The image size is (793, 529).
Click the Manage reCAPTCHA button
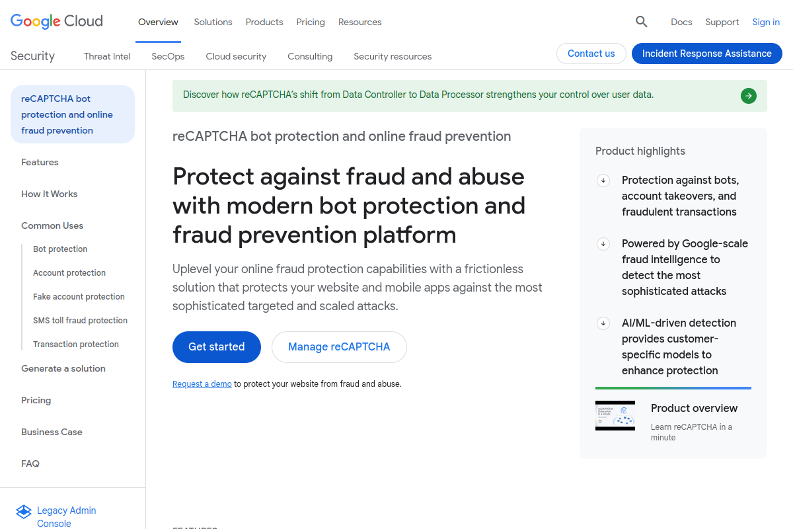tap(339, 346)
